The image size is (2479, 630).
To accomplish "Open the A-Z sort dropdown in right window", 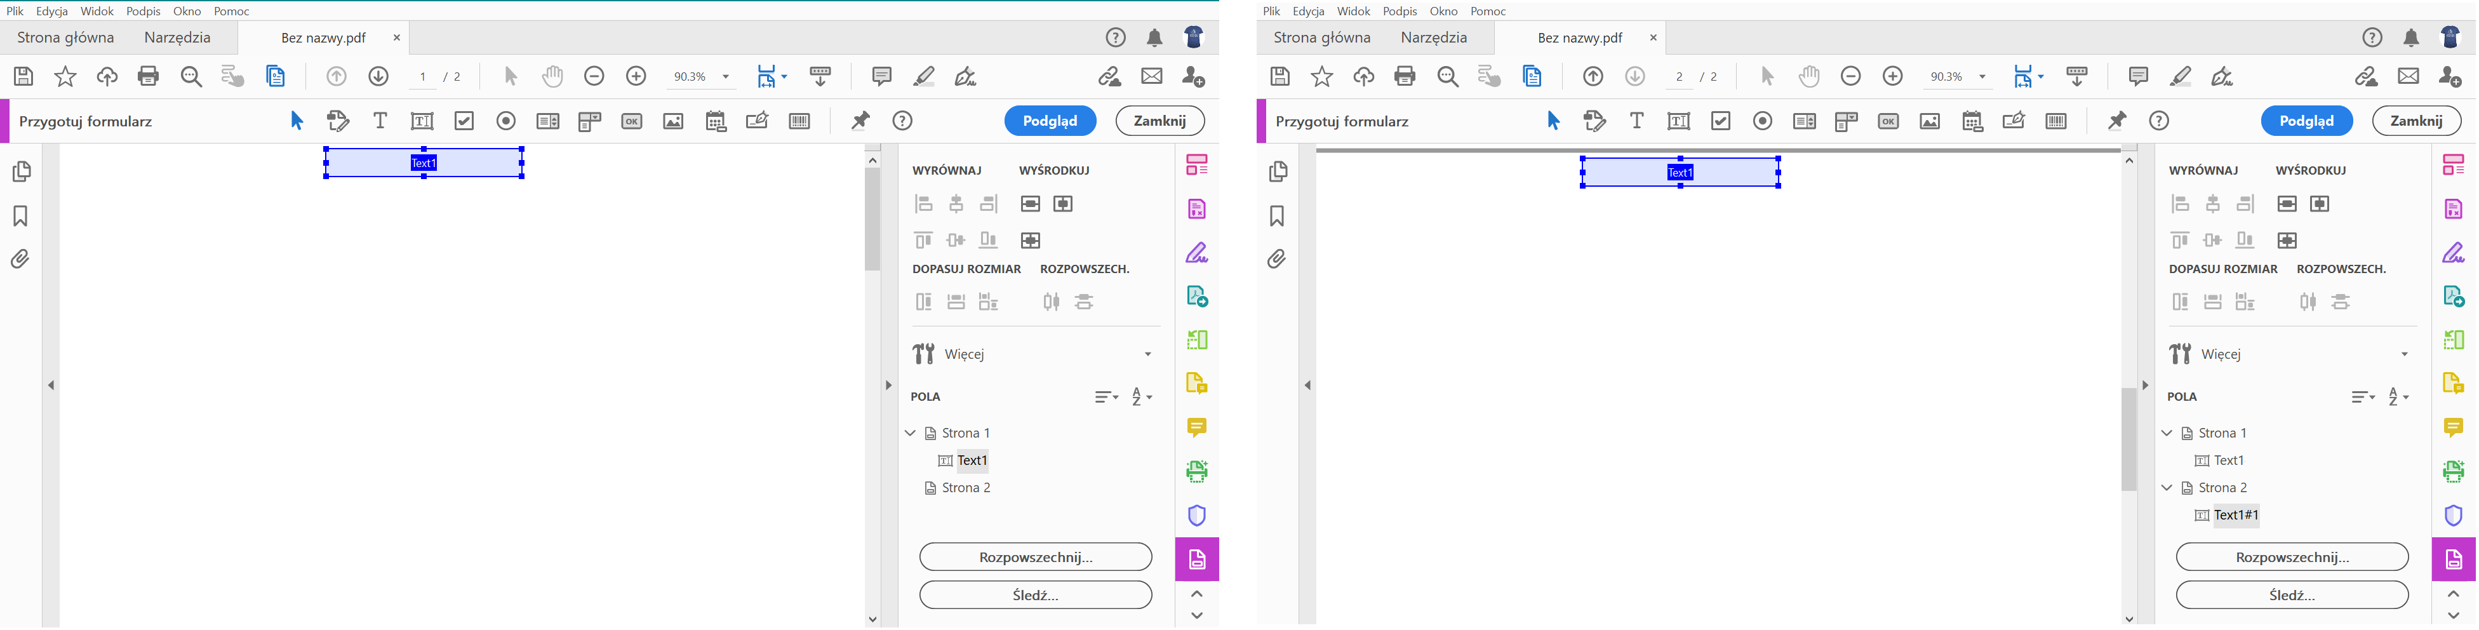I will click(x=2398, y=397).
